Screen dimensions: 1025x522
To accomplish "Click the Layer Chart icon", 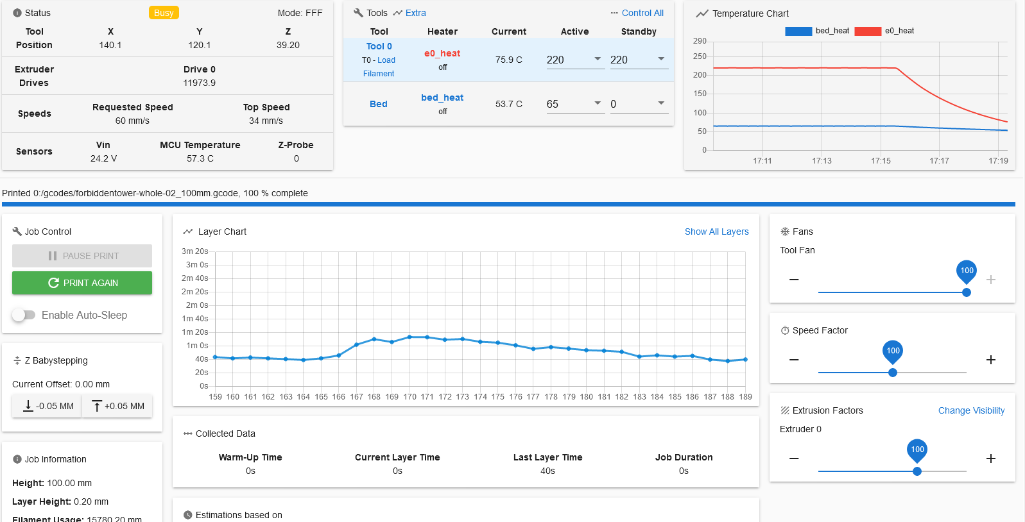I will (188, 232).
